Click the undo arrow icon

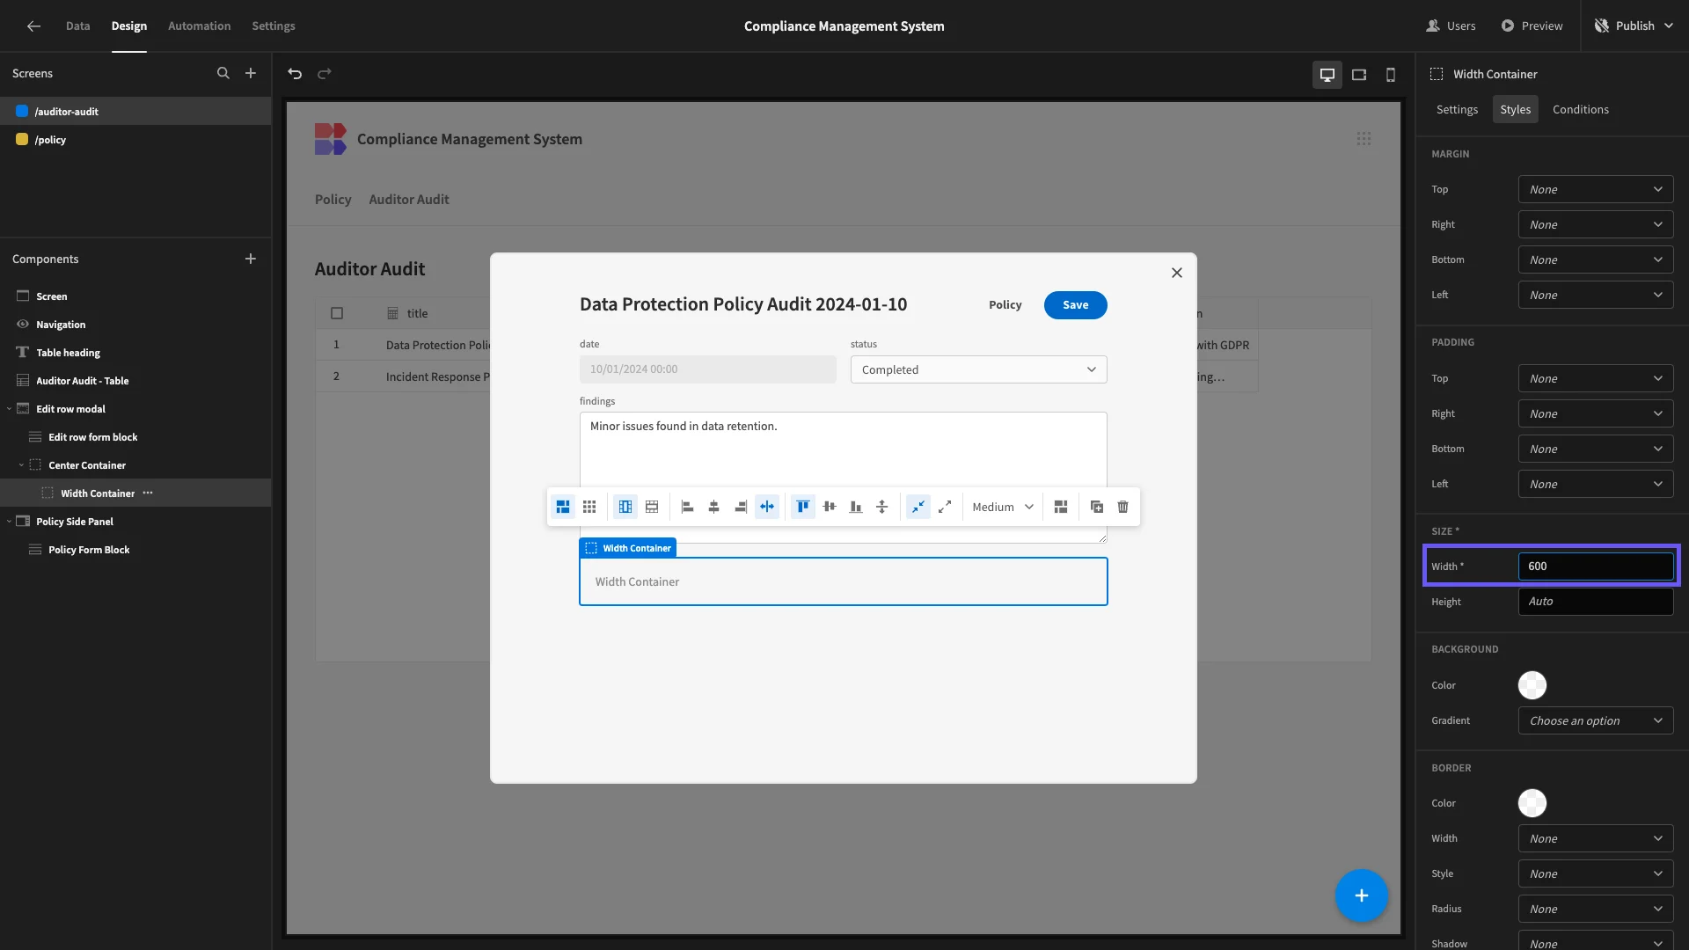(295, 74)
